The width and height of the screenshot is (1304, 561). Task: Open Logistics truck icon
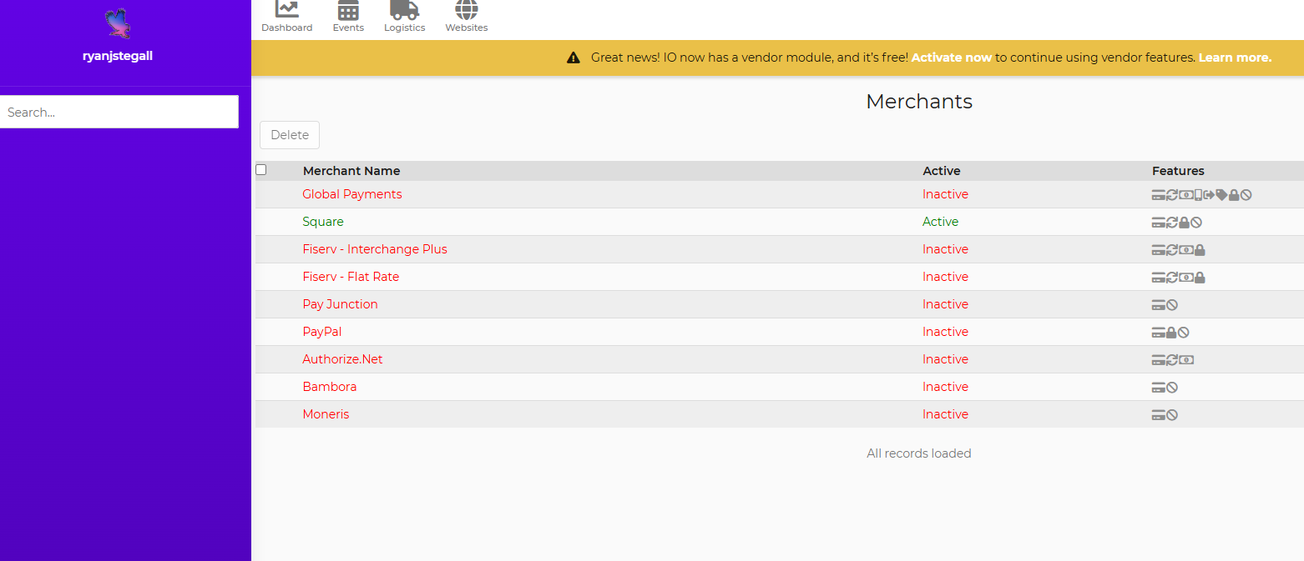click(404, 10)
